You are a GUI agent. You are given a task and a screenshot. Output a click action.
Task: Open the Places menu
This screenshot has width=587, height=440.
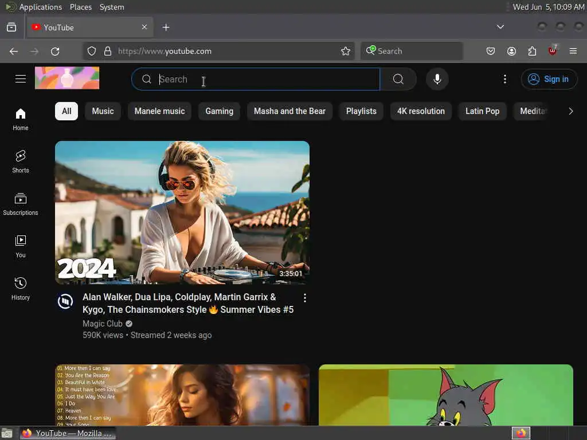tap(80, 7)
